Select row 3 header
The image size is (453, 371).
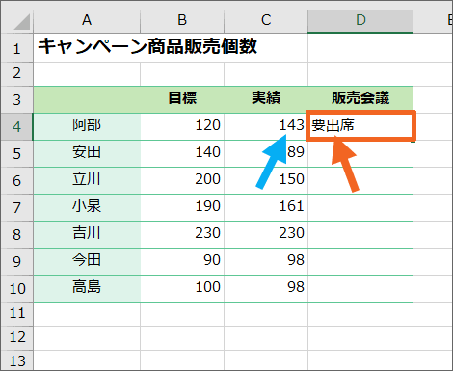click(x=16, y=99)
